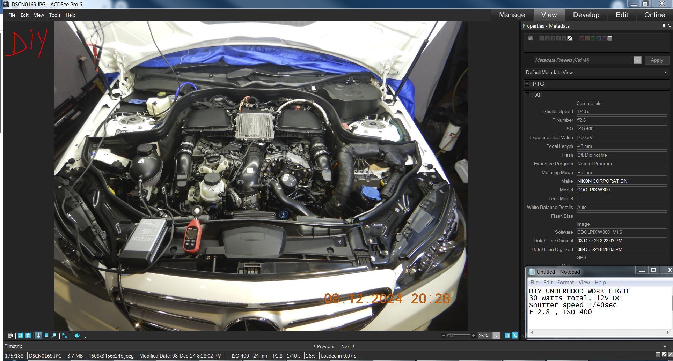673x361 pixels.
Task: Click the Apply button for metadata presets
Action: coord(657,60)
